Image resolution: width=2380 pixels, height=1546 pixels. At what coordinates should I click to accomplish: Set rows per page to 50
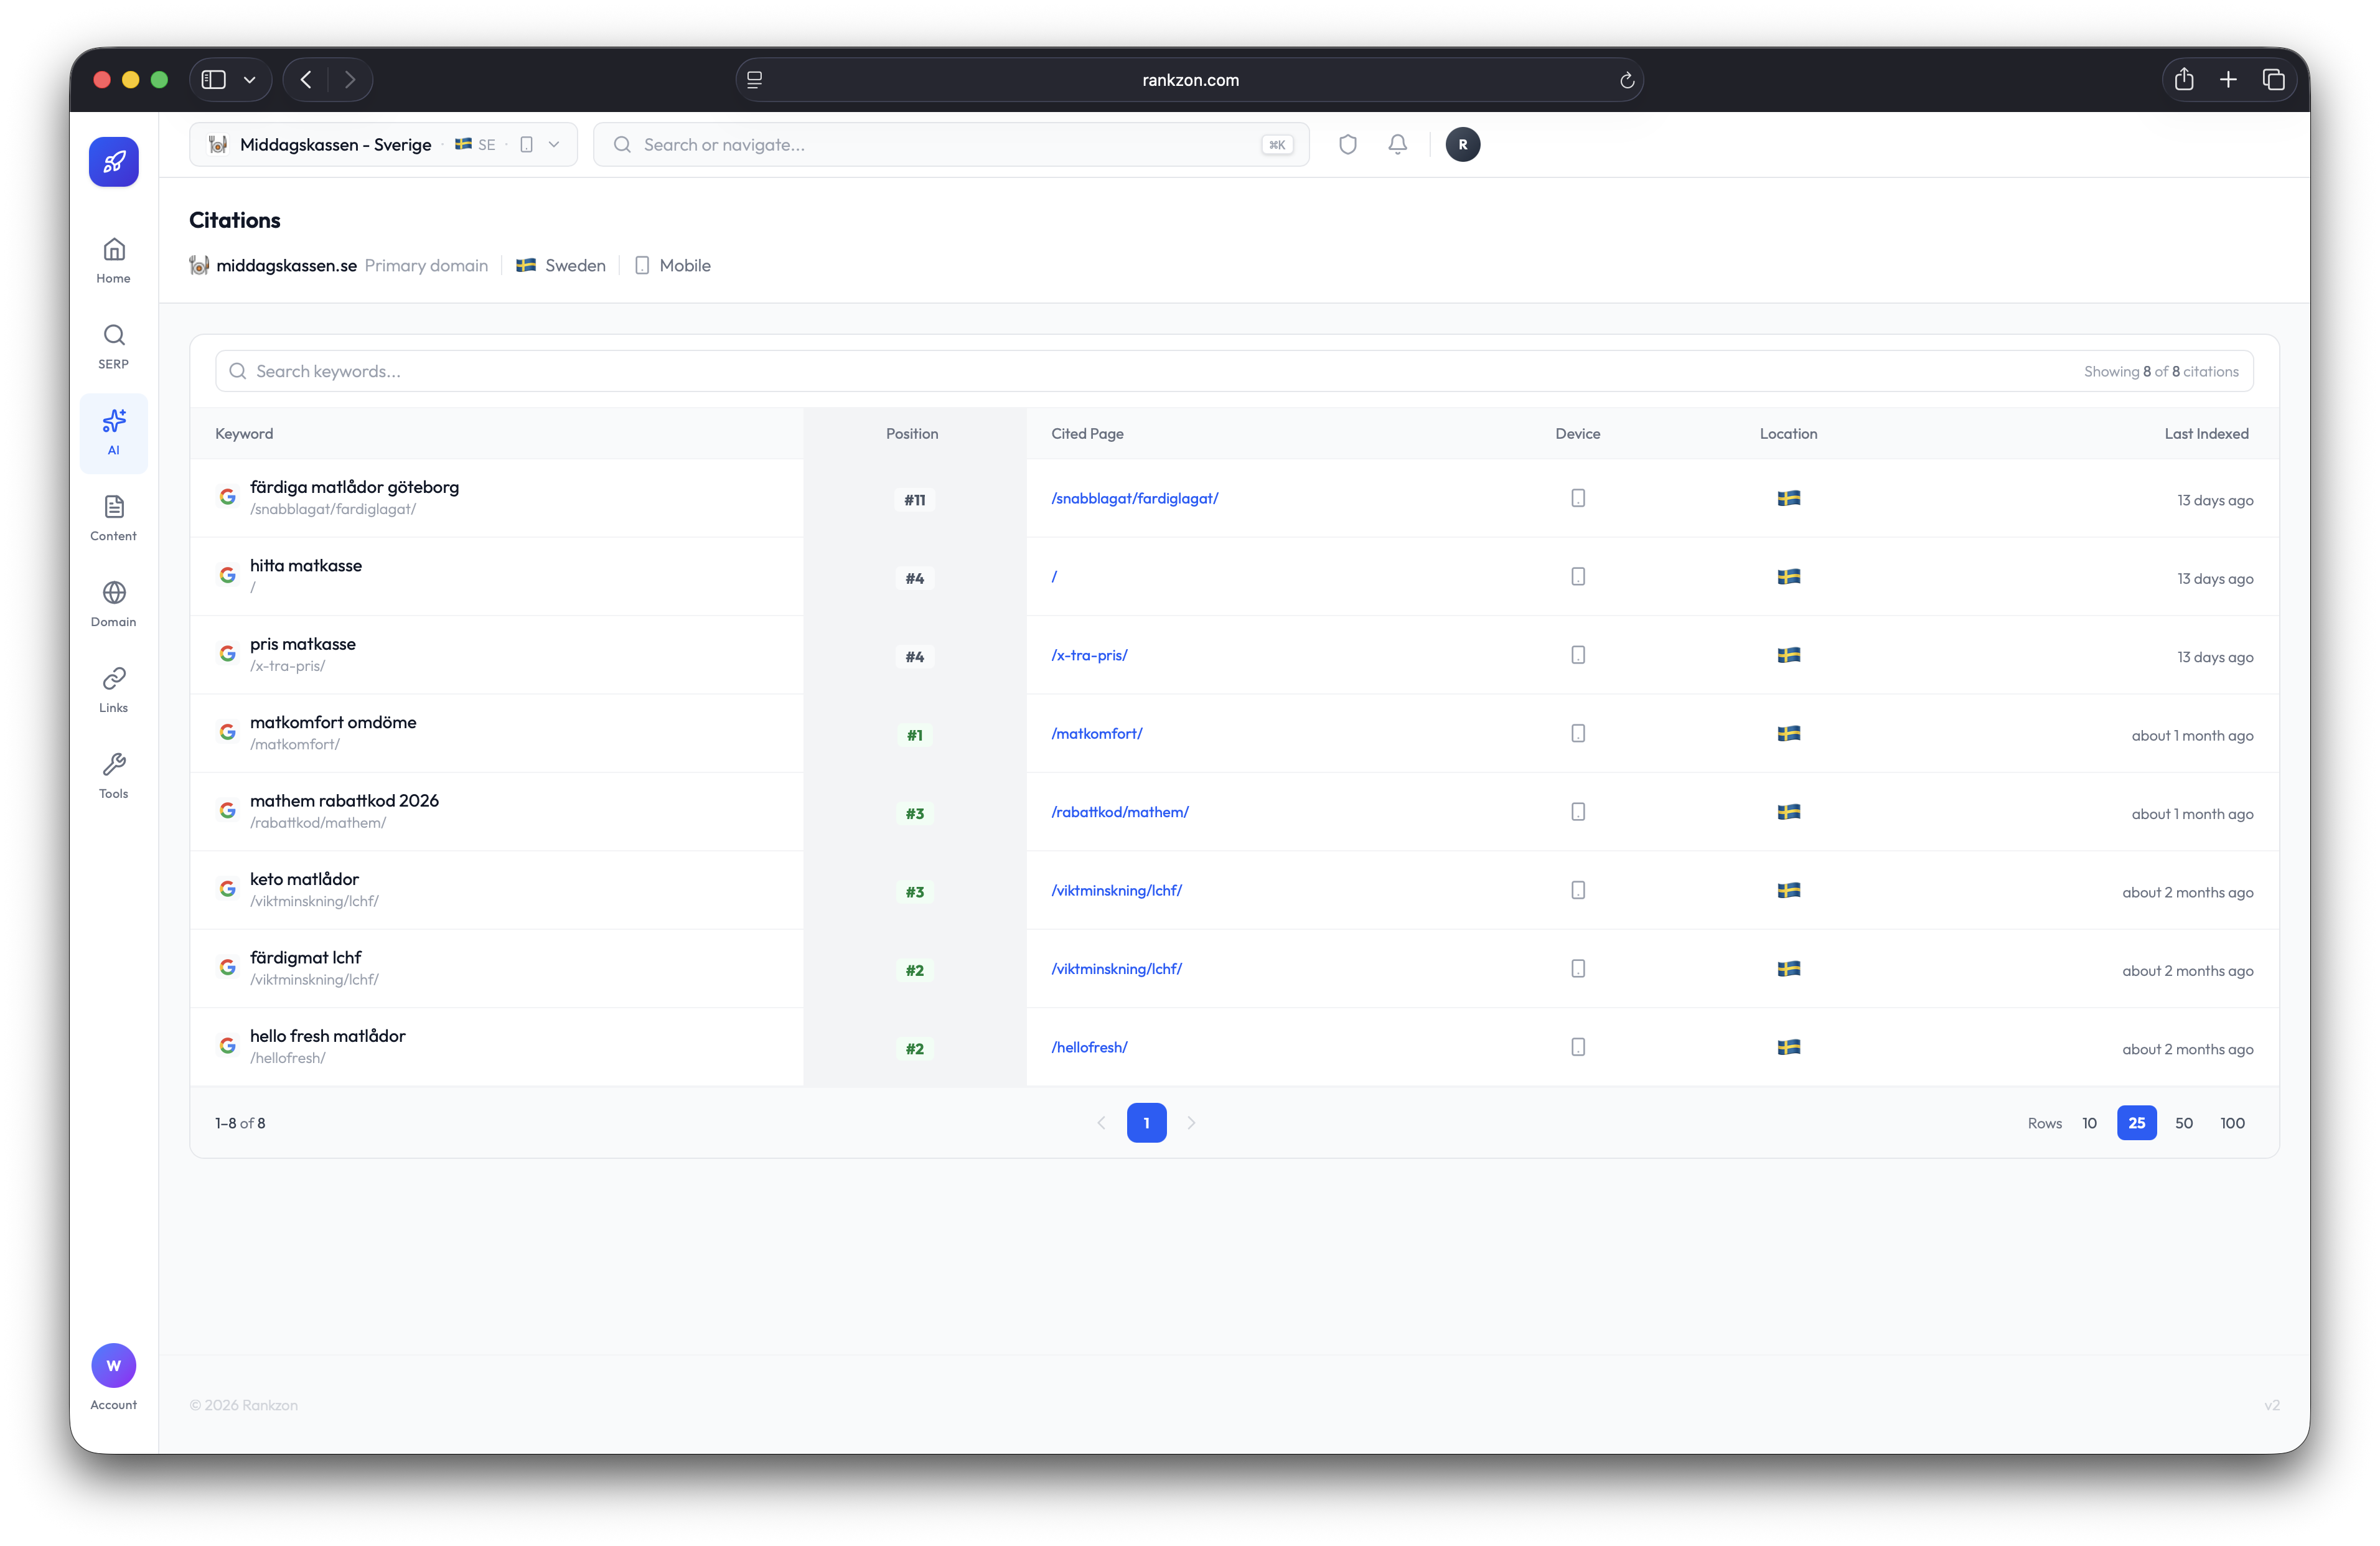(x=2184, y=1123)
